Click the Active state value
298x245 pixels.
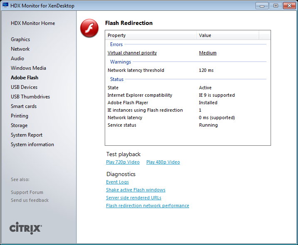(205, 88)
